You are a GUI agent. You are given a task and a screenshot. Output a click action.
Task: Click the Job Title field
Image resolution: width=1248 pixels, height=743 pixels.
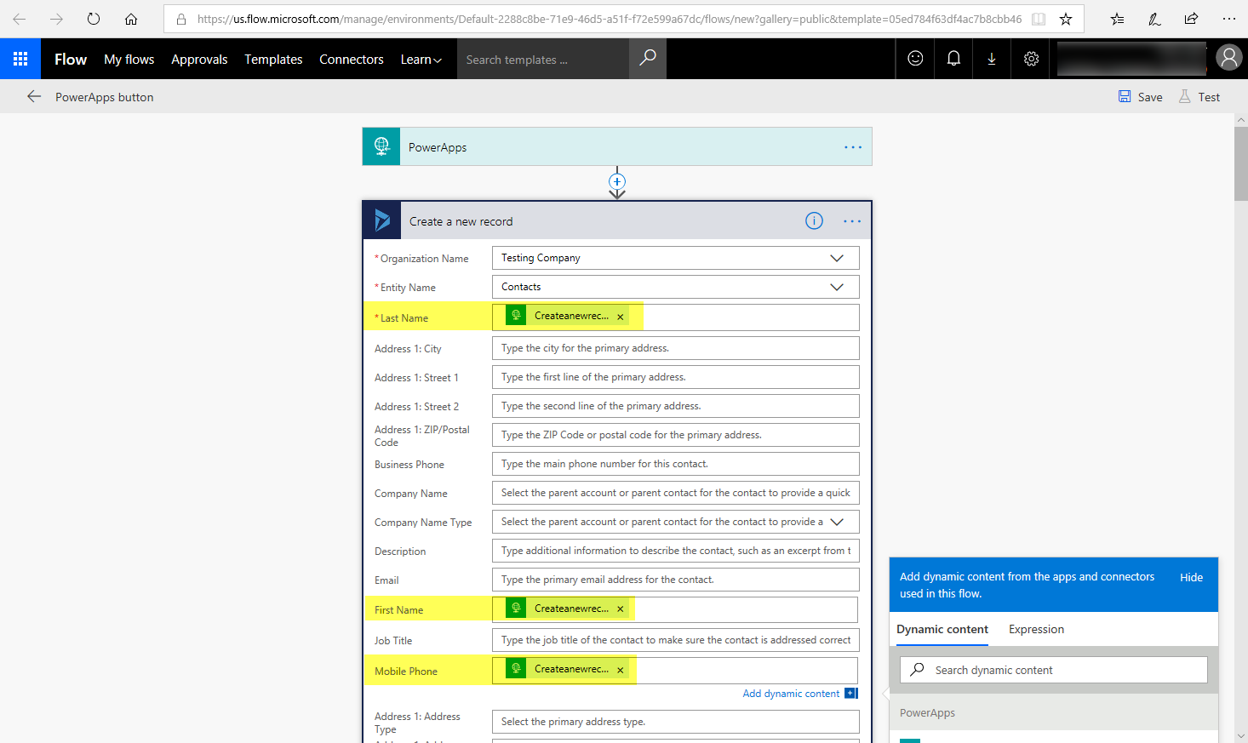(x=675, y=640)
